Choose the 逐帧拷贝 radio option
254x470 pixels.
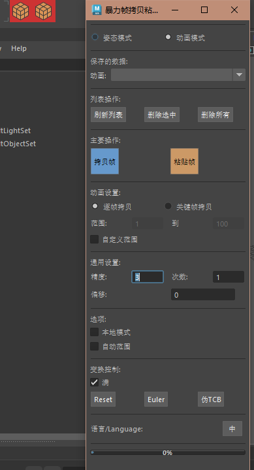click(x=95, y=206)
